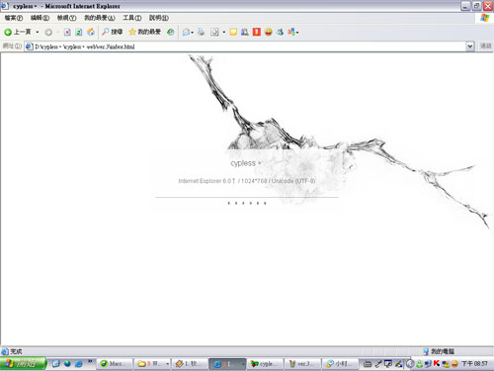Switch to the cyple... taskbar button
This screenshot has height=371, width=494.
pyautogui.click(x=265, y=364)
